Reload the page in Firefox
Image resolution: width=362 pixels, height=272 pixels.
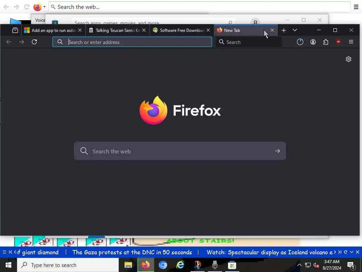[34, 42]
